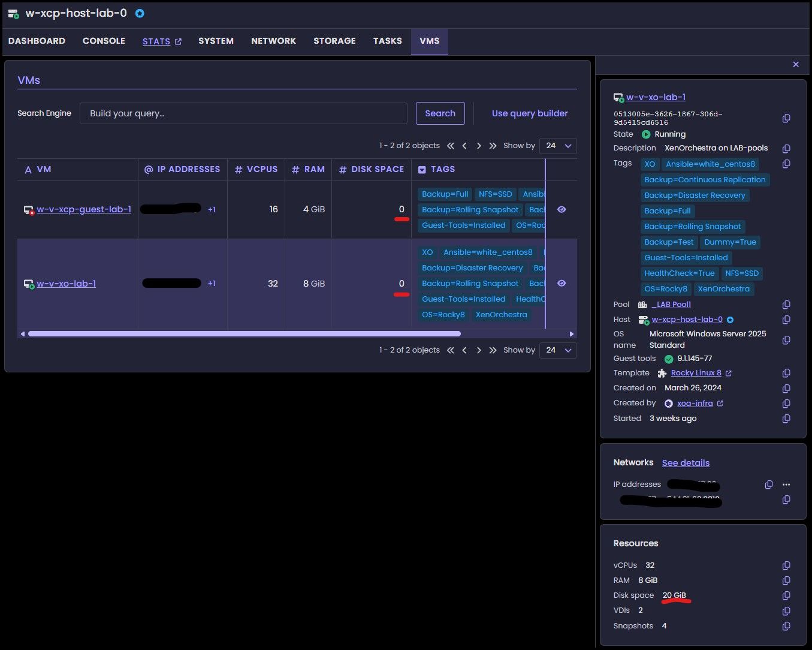
Task: Copy the Snapshots count value
Action: [786, 626]
